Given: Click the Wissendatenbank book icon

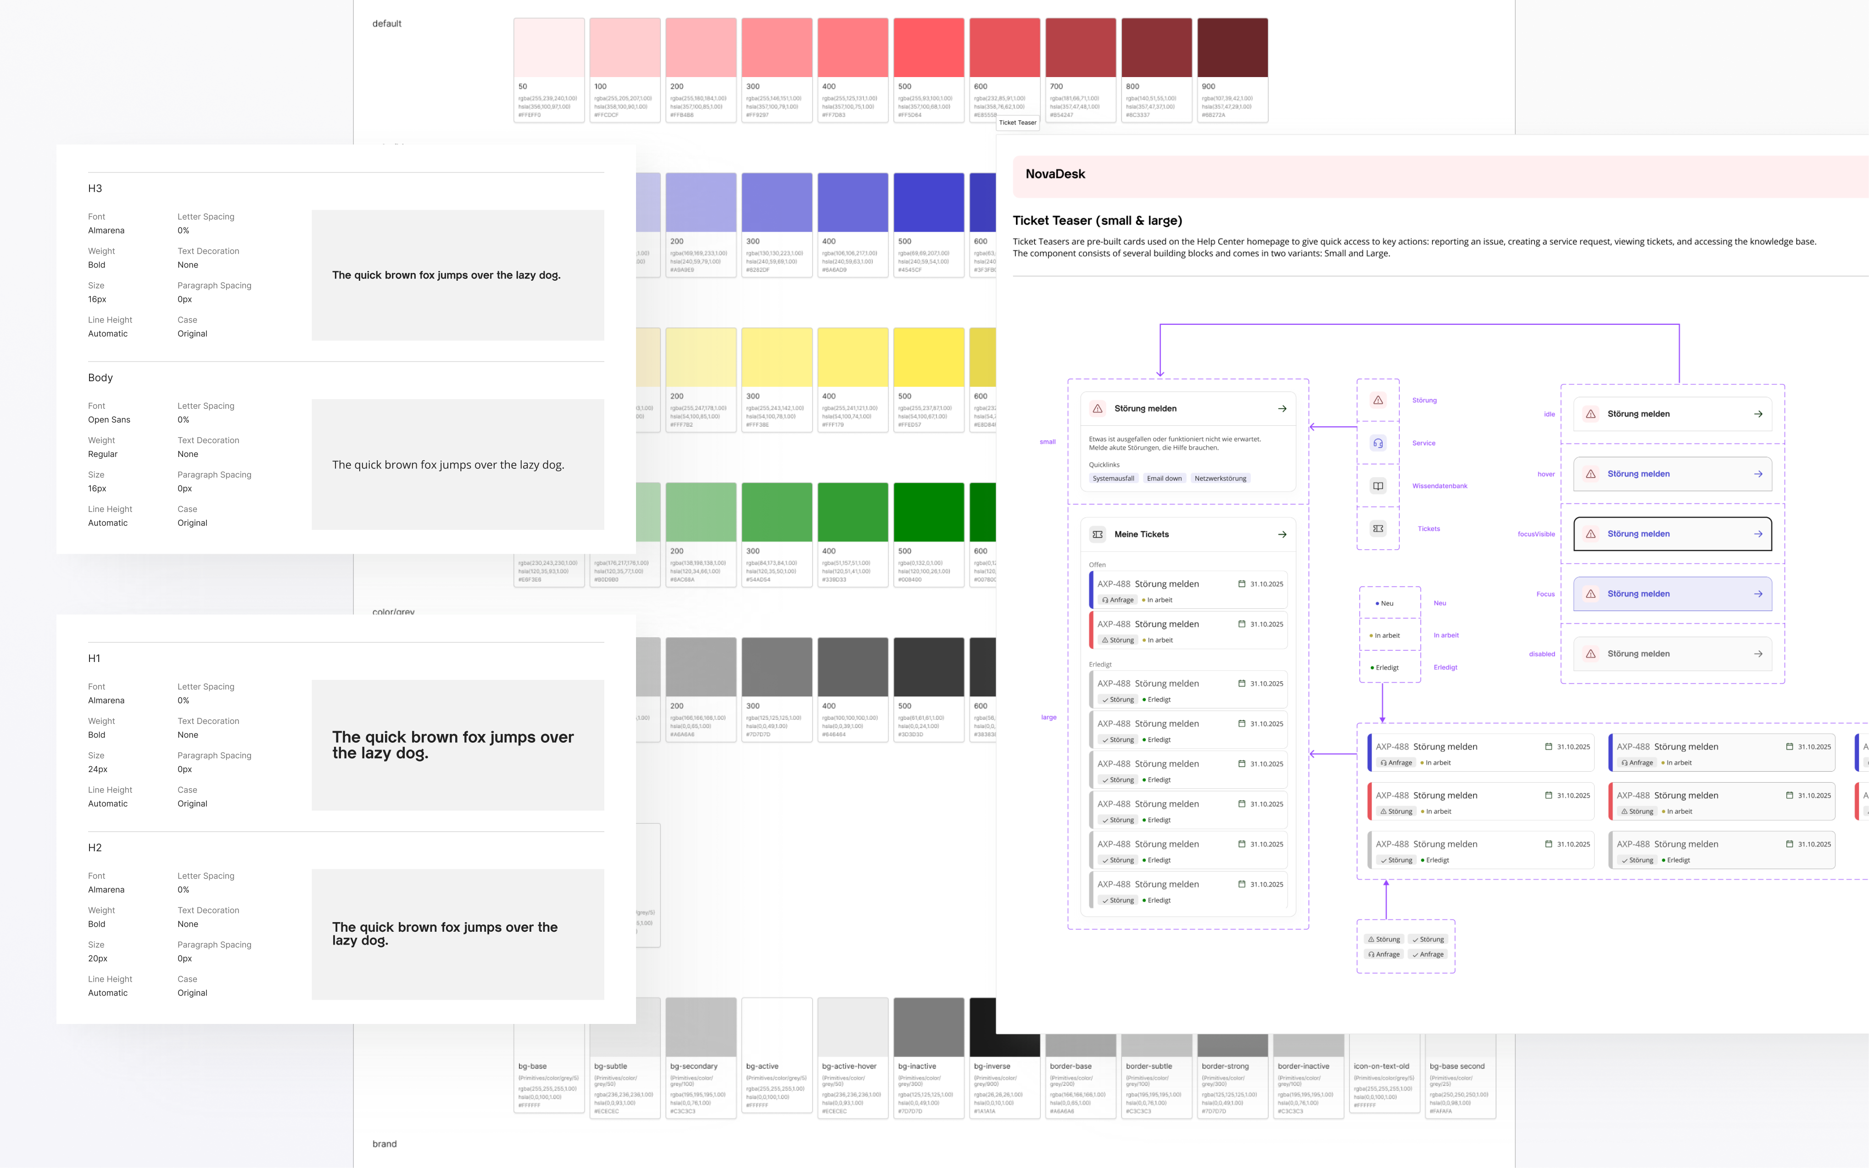Looking at the screenshot, I should 1378,486.
